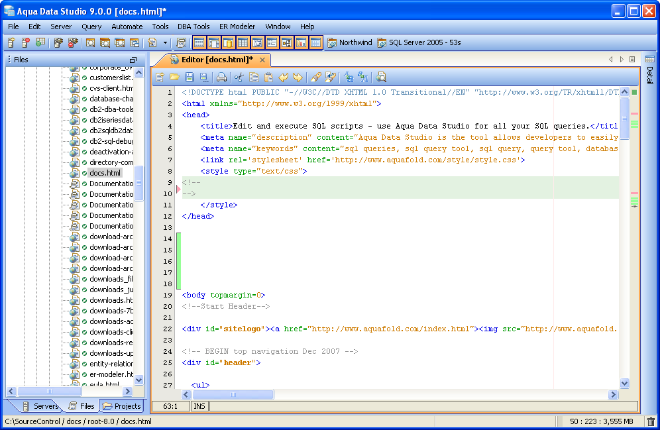Select the SQL Server 2005 - 53s button
Screen dimensions: 660x430
[x=419, y=42]
